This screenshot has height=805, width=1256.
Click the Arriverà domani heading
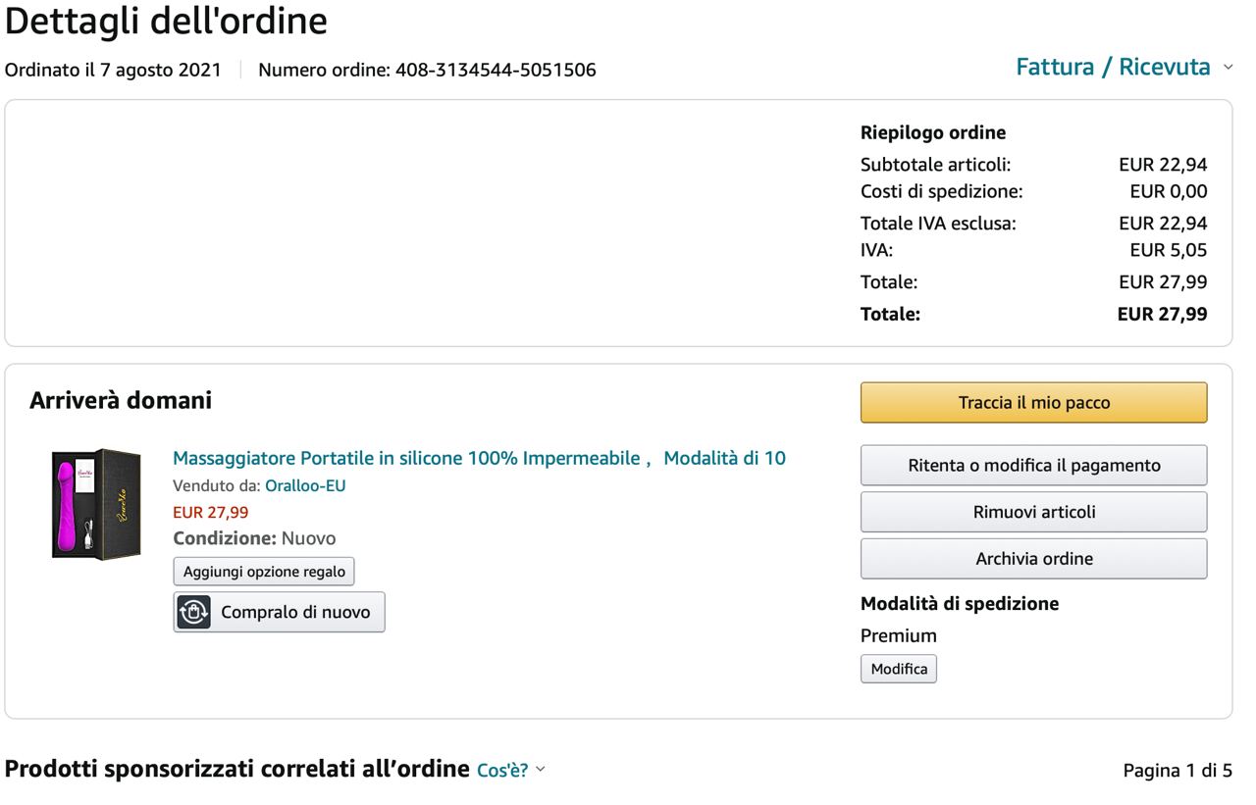[121, 400]
